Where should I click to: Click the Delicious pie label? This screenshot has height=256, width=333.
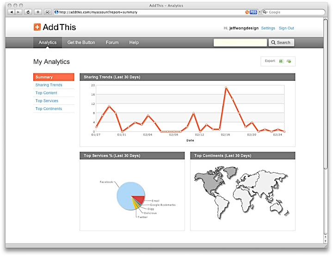pos(150,213)
